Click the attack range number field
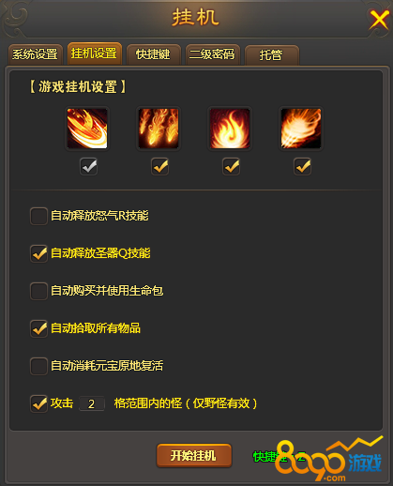The width and height of the screenshot is (393, 486). click(92, 403)
